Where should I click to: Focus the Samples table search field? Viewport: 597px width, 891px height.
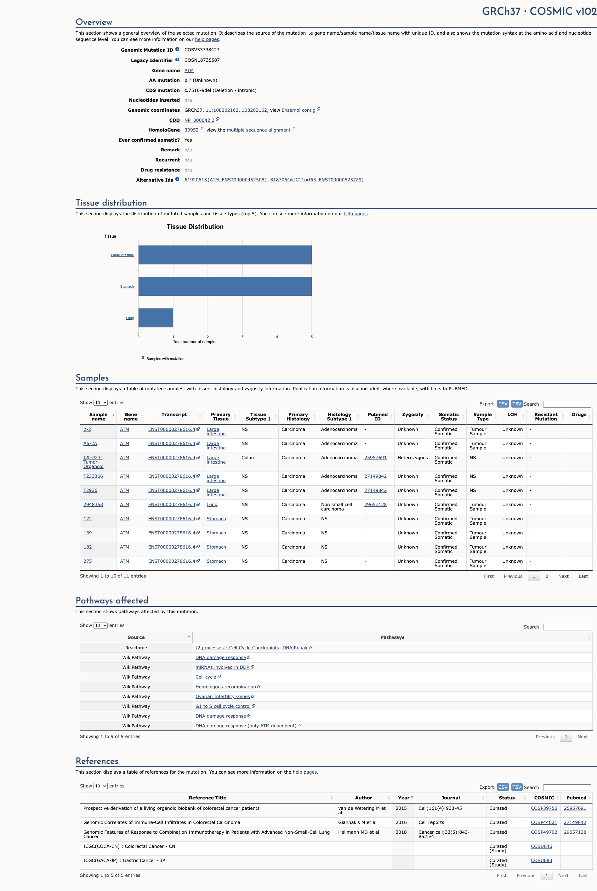[567, 404]
